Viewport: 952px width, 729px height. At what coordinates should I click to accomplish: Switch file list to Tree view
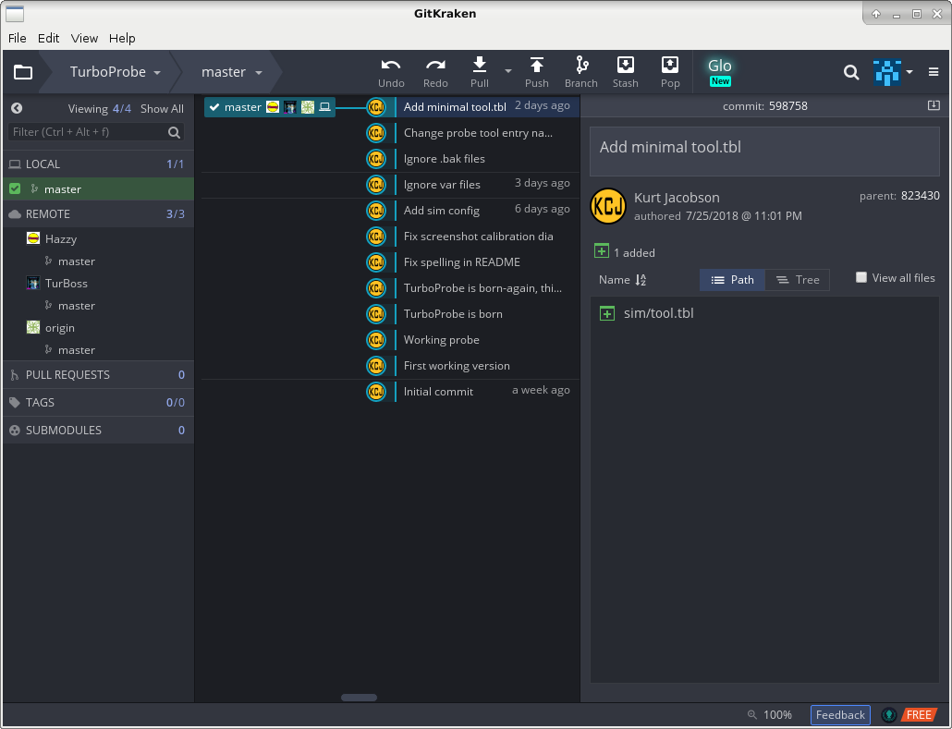tap(798, 280)
